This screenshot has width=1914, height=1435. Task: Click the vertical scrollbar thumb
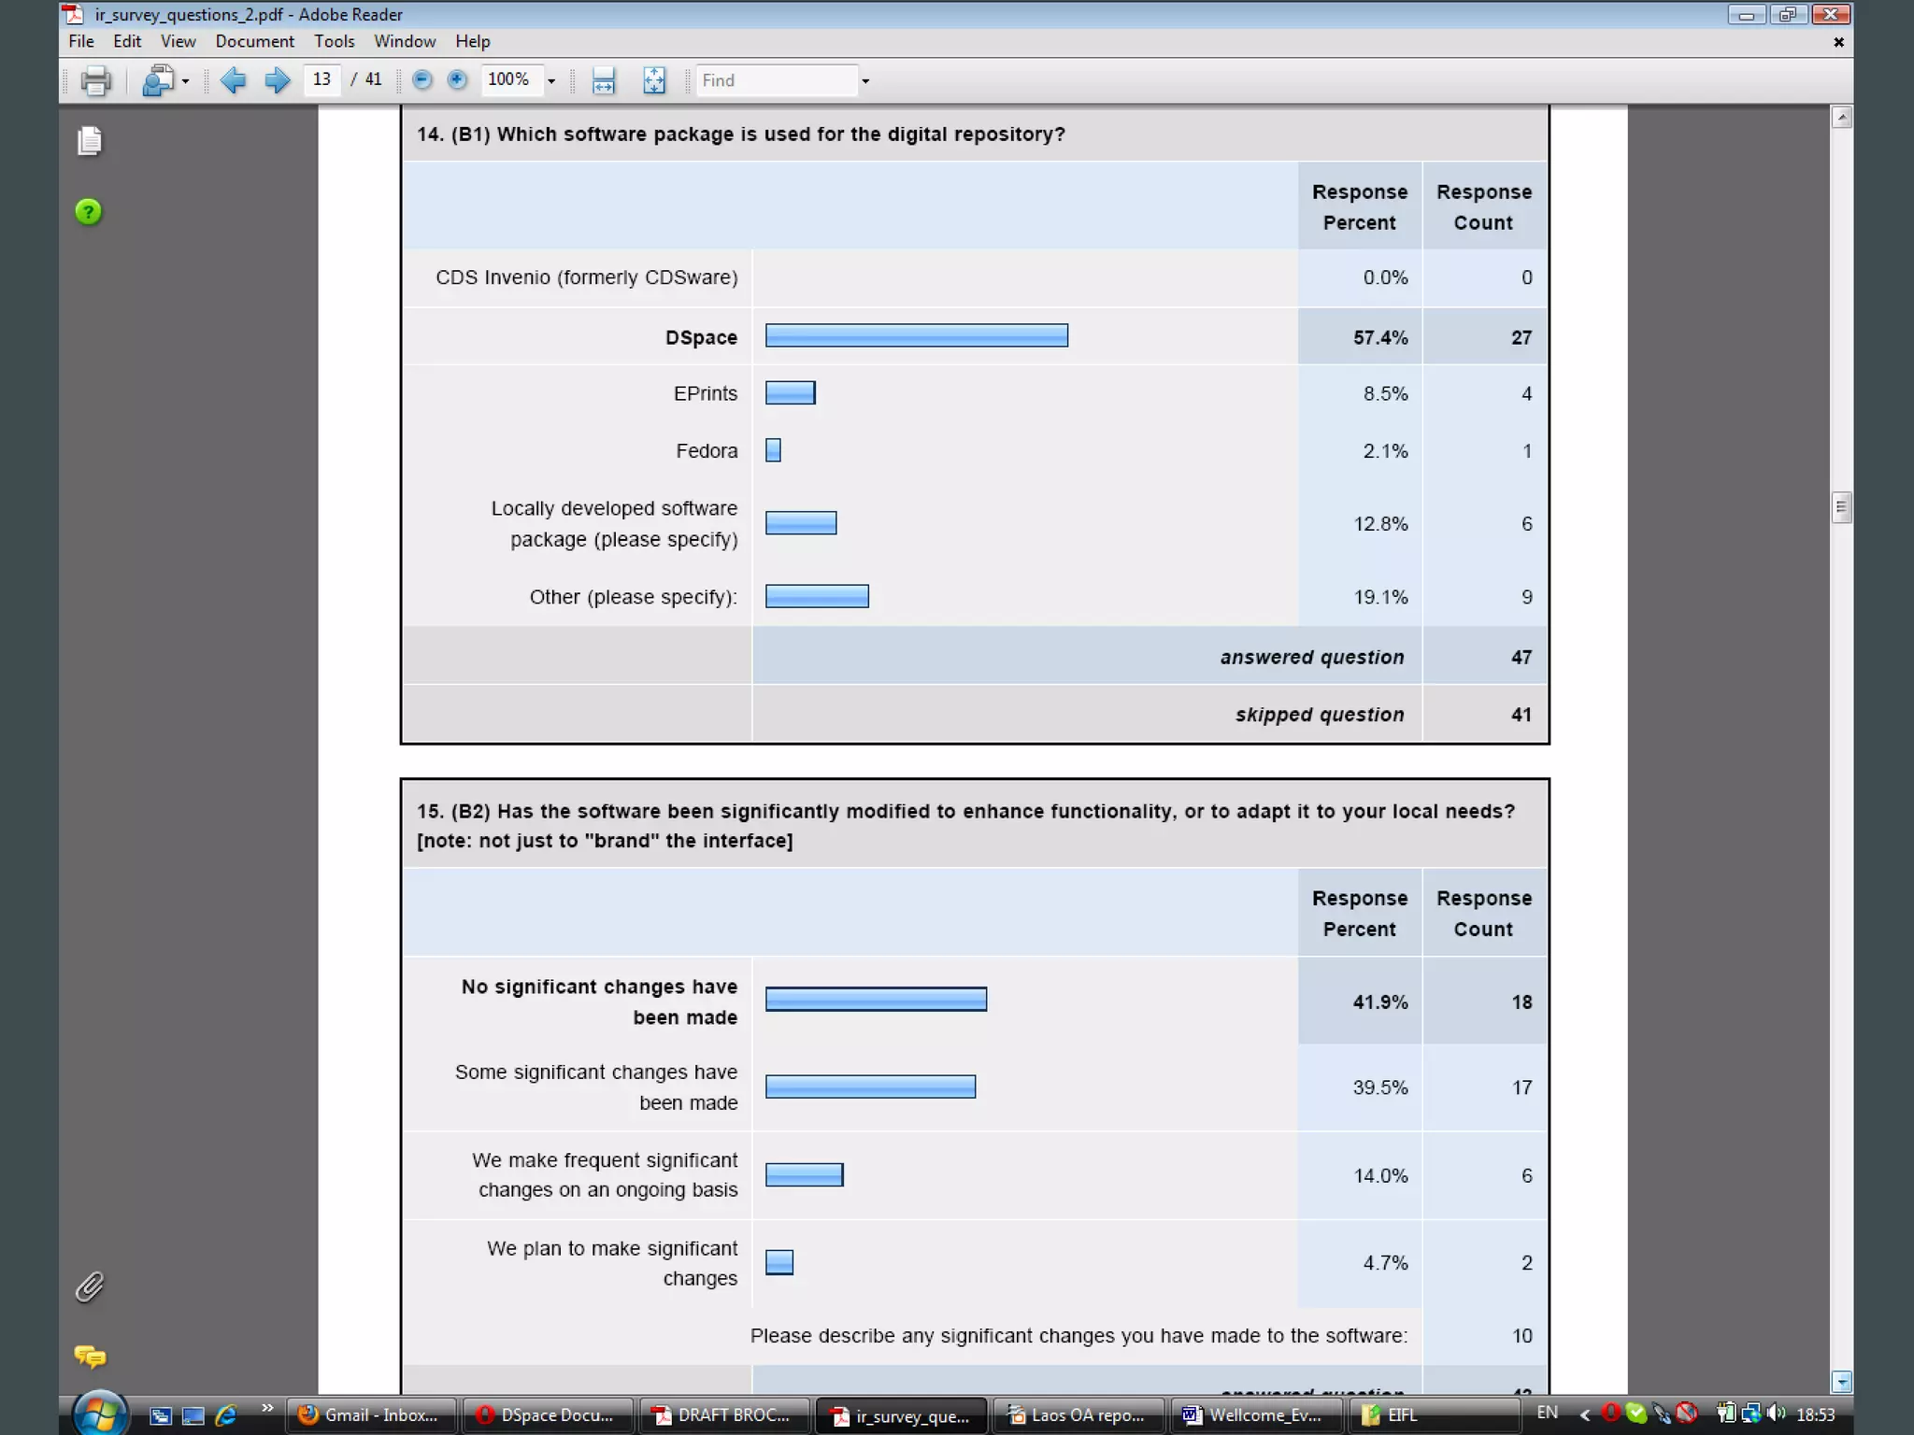[1841, 507]
